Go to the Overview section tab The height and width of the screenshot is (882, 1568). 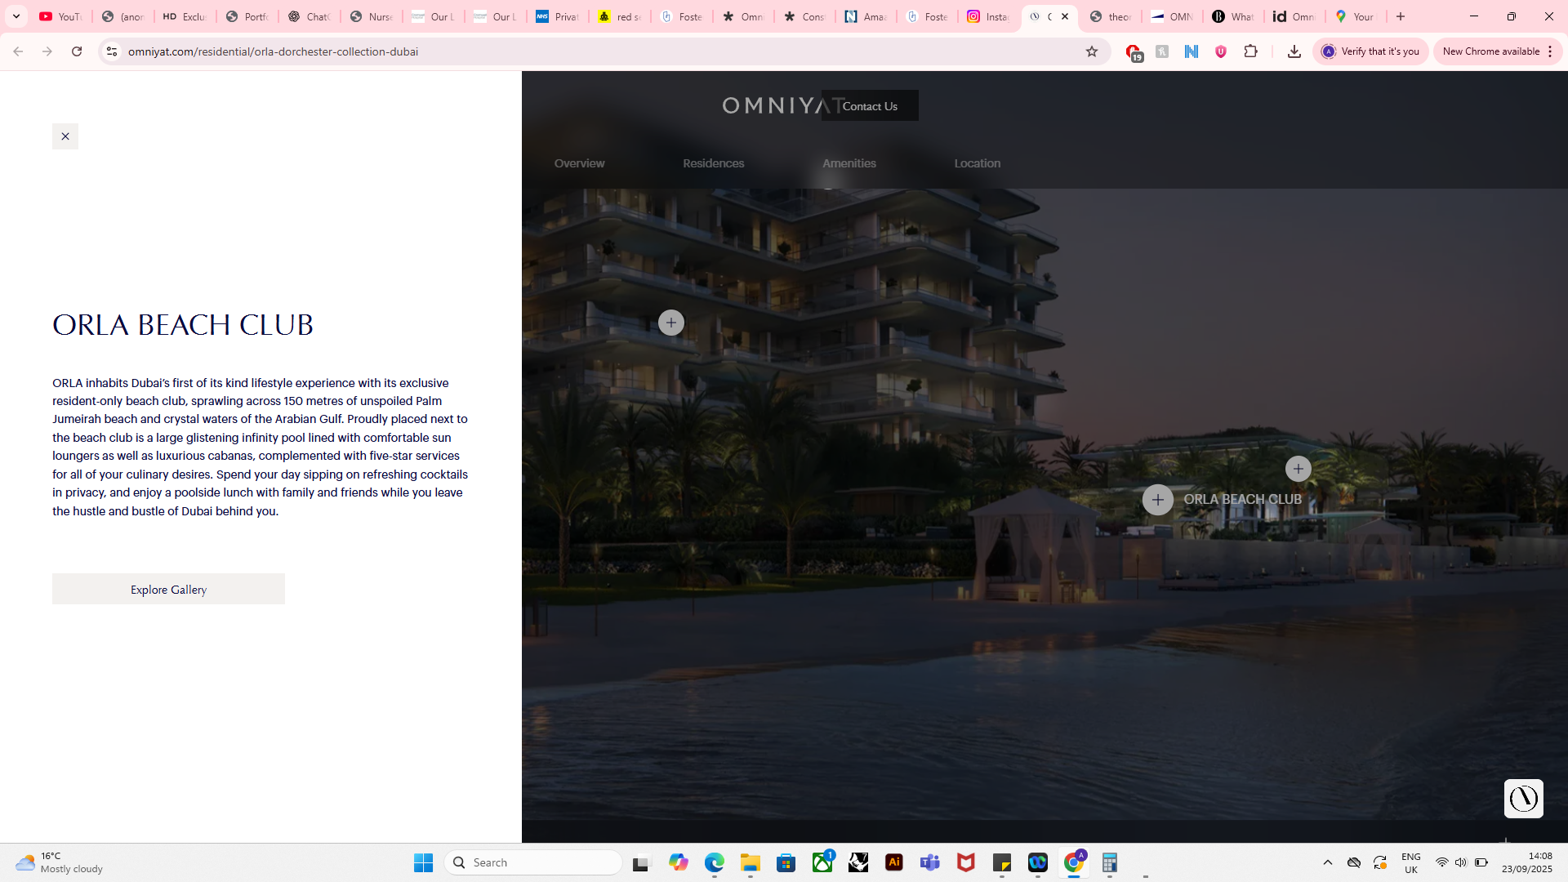(579, 163)
